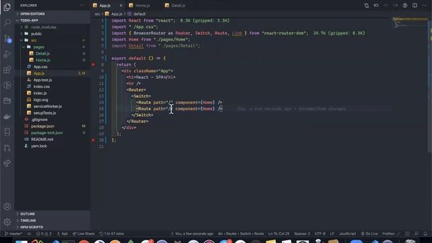Expand the Timeline section
Screen dimensions: 432x243
coord(53,221)
